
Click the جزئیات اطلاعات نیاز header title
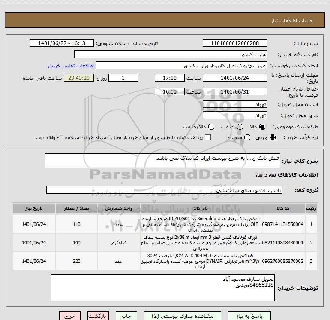click(292, 21)
